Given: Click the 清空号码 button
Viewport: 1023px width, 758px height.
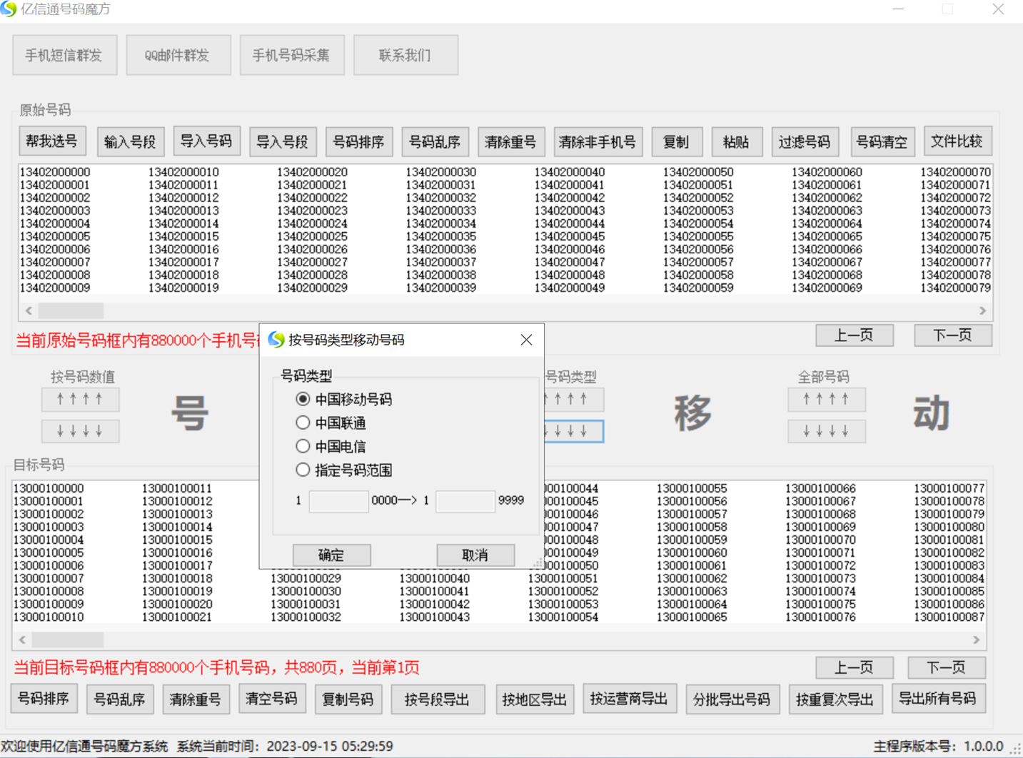Looking at the screenshot, I should (x=272, y=699).
